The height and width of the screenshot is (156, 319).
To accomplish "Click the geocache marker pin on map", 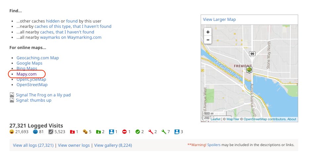I will tap(249, 70).
